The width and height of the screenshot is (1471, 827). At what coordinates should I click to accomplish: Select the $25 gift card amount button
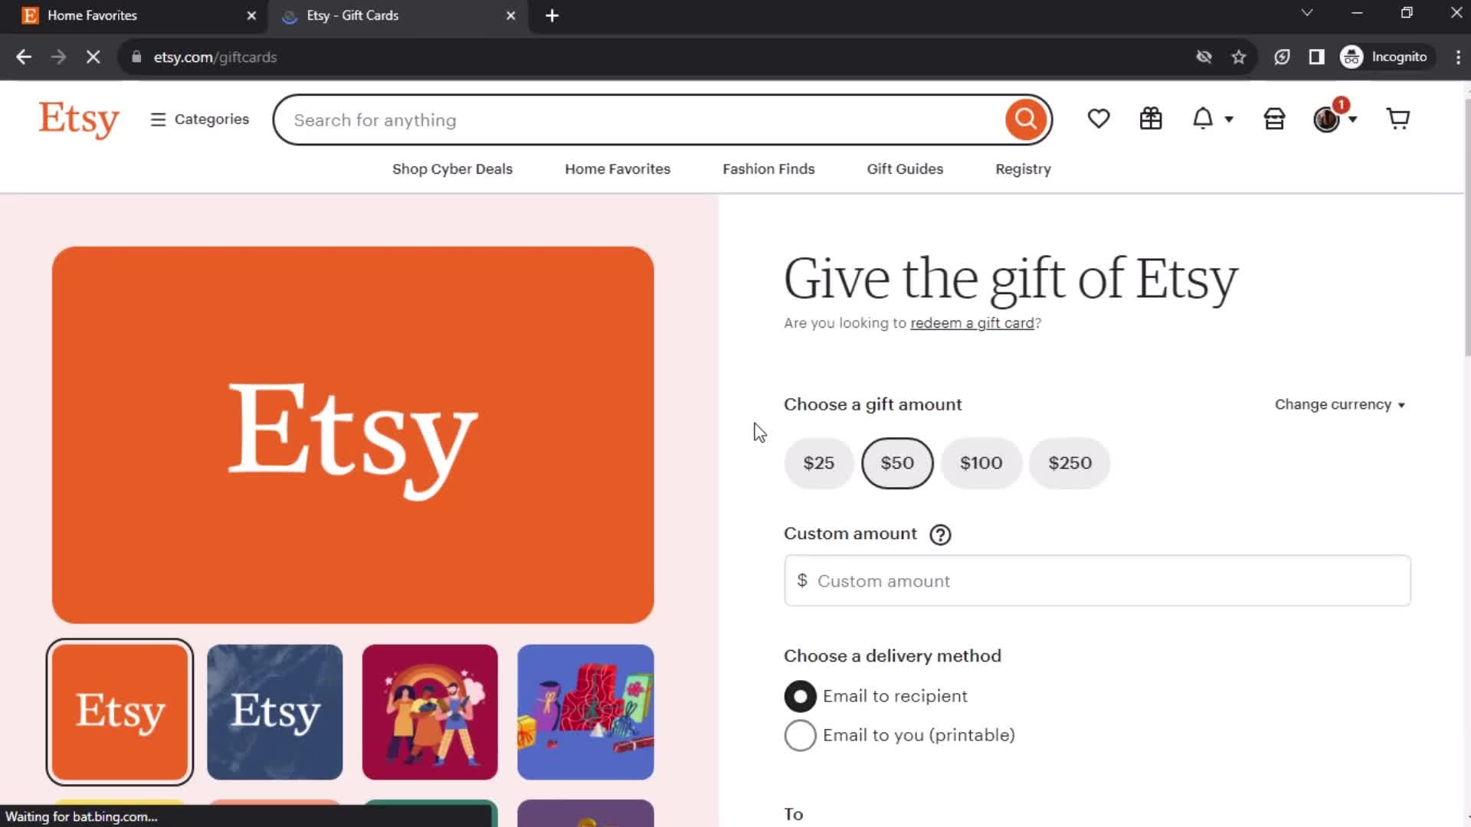819,463
